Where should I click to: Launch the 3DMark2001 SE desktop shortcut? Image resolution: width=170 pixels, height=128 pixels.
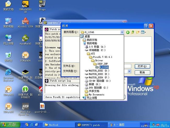coord(25,7)
